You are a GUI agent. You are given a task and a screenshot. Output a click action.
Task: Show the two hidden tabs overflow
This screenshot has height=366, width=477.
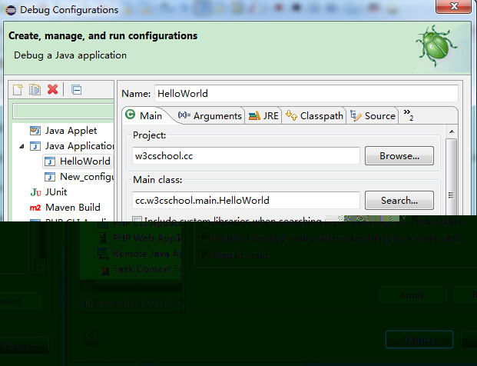click(x=409, y=115)
